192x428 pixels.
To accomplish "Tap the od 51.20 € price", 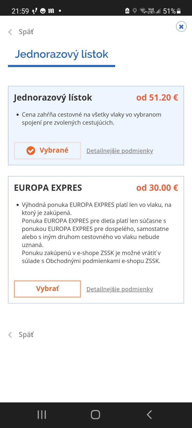I will point(157,98).
